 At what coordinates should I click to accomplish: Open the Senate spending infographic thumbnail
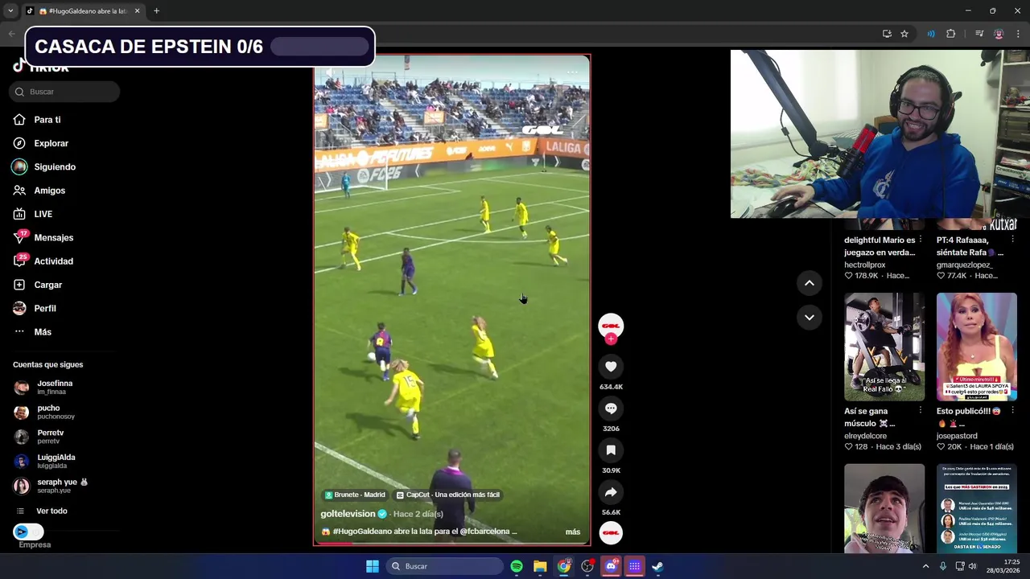pos(976,508)
